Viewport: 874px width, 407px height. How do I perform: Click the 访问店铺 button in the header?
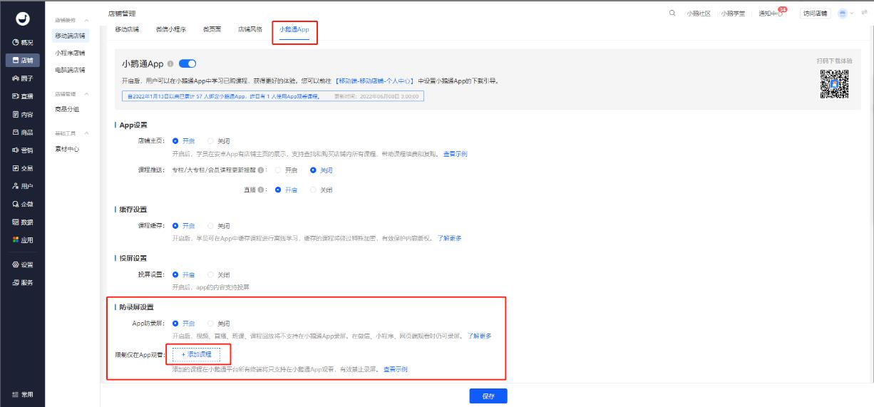pos(815,14)
